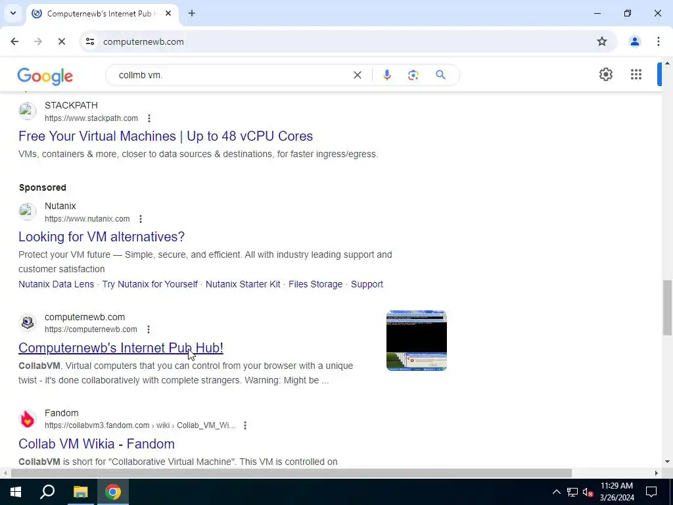This screenshot has width=673, height=505.
Task: Open Windows taskbar search
Action: click(x=47, y=492)
